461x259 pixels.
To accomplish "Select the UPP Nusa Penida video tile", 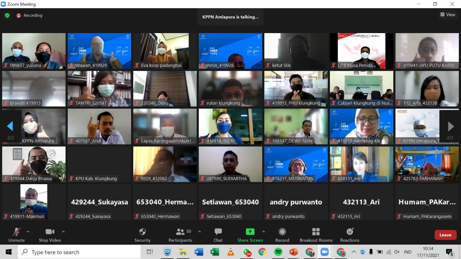I will 362,51.
